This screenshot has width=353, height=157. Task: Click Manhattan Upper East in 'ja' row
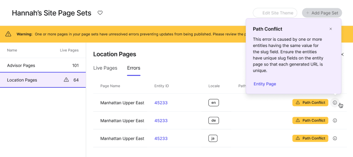coord(122,138)
